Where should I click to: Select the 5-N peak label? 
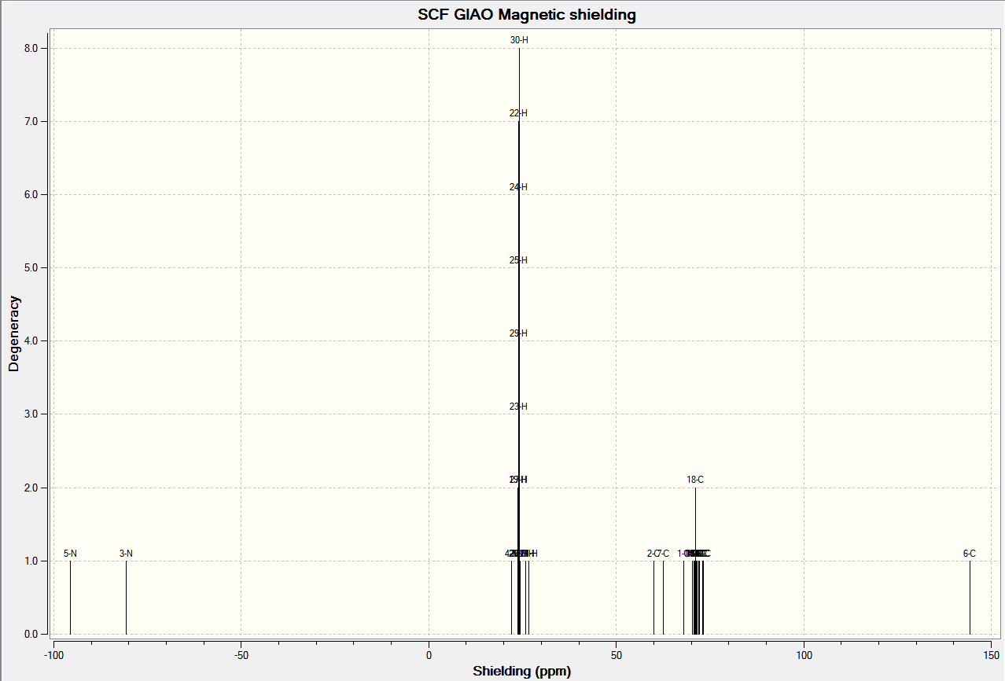tap(70, 554)
